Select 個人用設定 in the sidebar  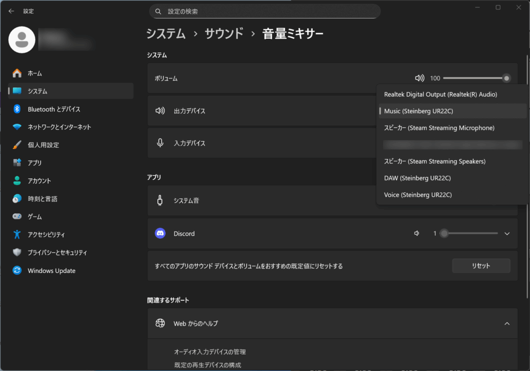click(x=43, y=145)
